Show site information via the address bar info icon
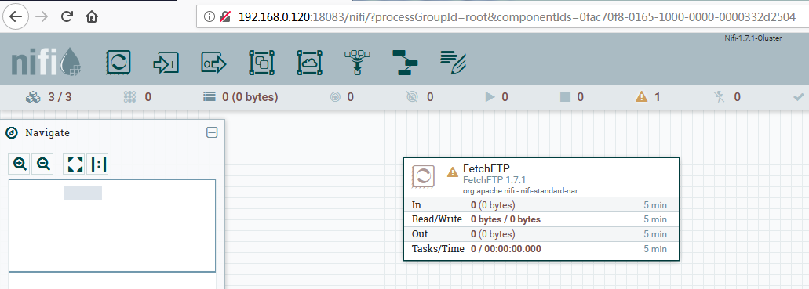The height and width of the screenshot is (289, 809). point(209,16)
